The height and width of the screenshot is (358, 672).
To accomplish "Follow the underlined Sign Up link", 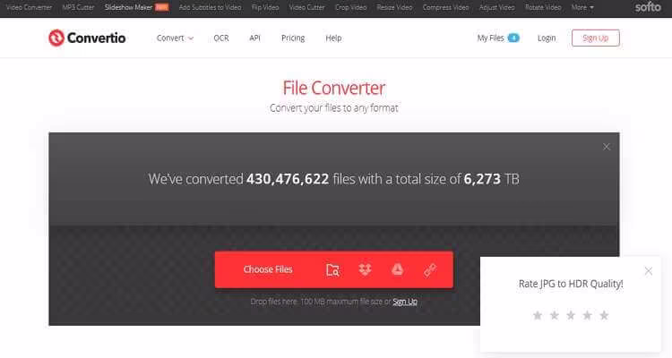I will (x=405, y=302).
